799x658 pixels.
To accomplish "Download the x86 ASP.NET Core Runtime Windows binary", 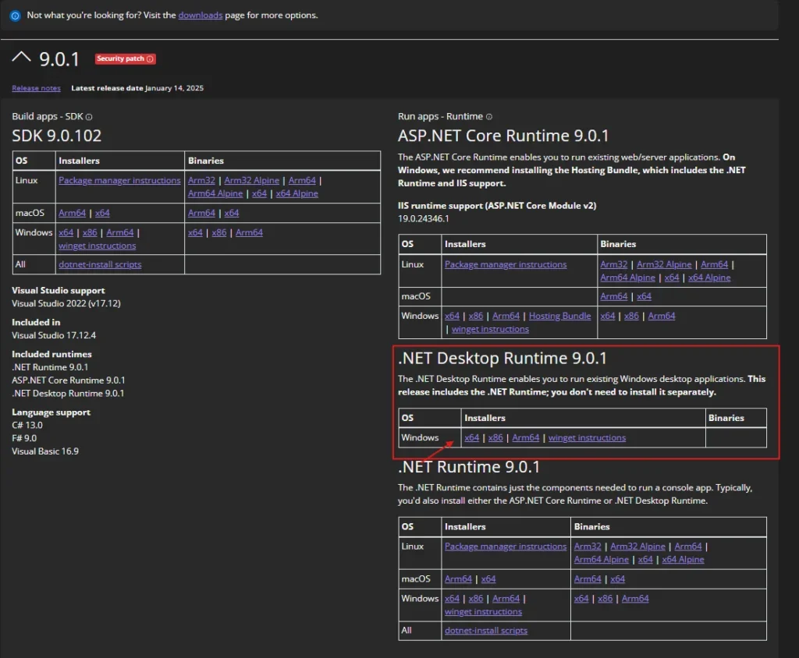I will (632, 315).
